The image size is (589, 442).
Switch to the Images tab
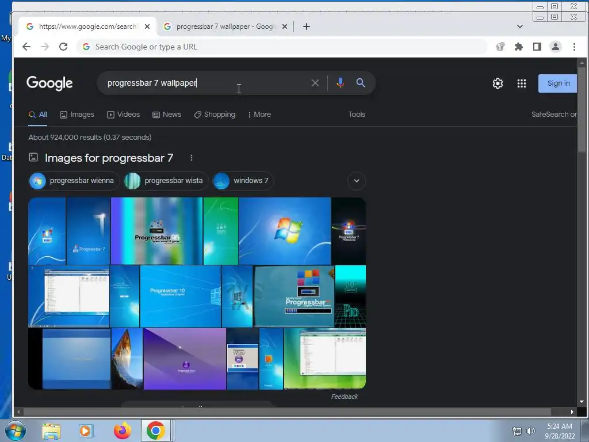tap(77, 115)
